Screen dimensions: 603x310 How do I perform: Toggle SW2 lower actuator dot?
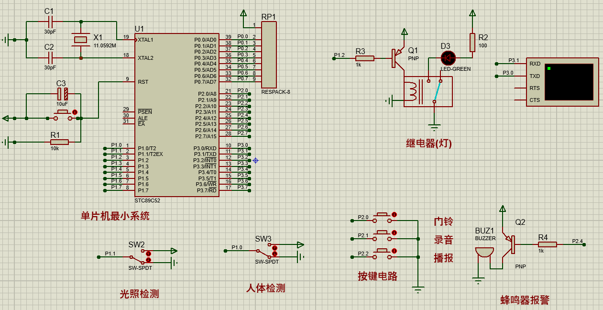click(148, 260)
